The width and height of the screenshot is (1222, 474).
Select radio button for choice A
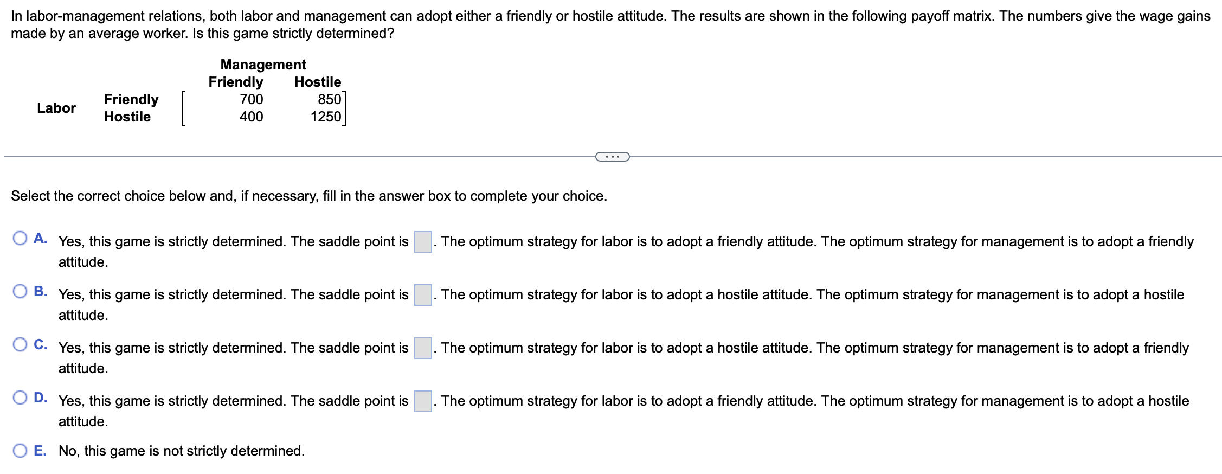click(20, 238)
